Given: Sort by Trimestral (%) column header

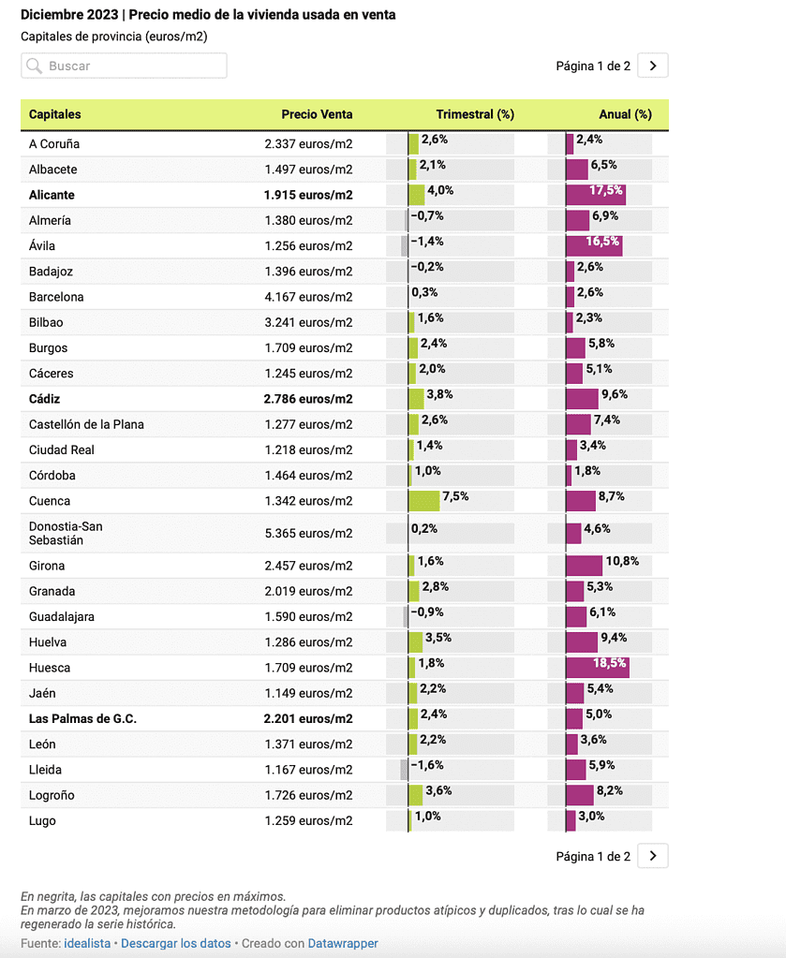Looking at the screenshot, I should click(475, 114).
